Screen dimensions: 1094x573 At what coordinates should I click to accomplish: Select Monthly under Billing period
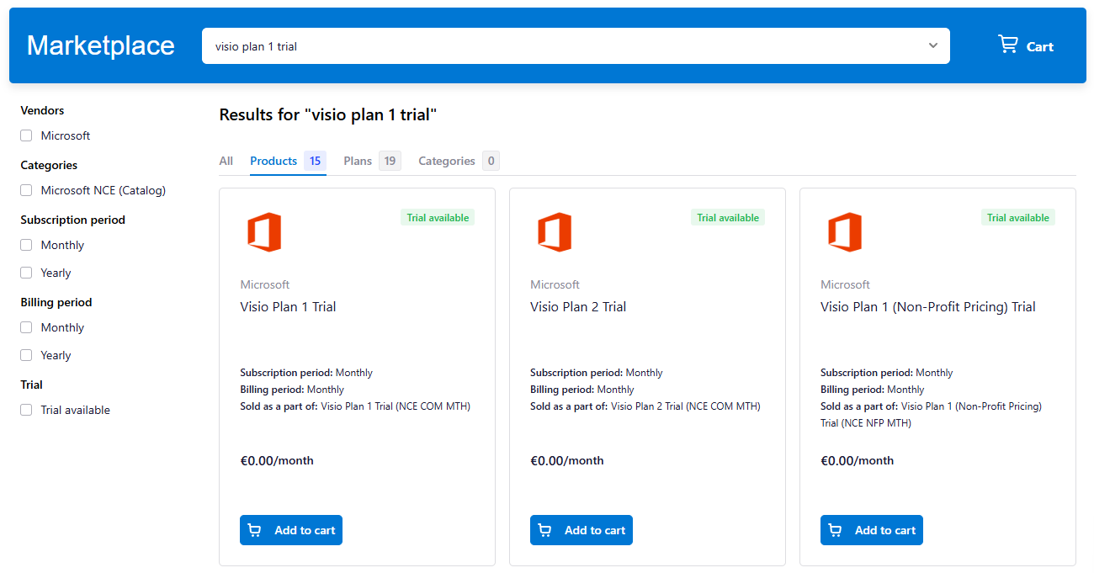[26, 327]
